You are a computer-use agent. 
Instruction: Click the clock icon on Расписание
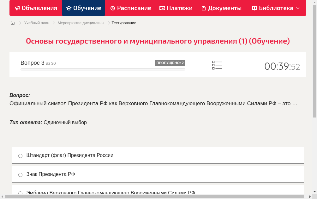coord(112,8)
